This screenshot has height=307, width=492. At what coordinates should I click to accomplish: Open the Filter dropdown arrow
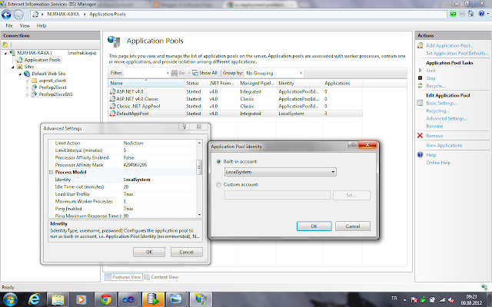point(168,73)
